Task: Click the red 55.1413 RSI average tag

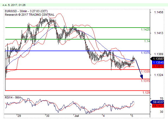Action: pos(158,106)
